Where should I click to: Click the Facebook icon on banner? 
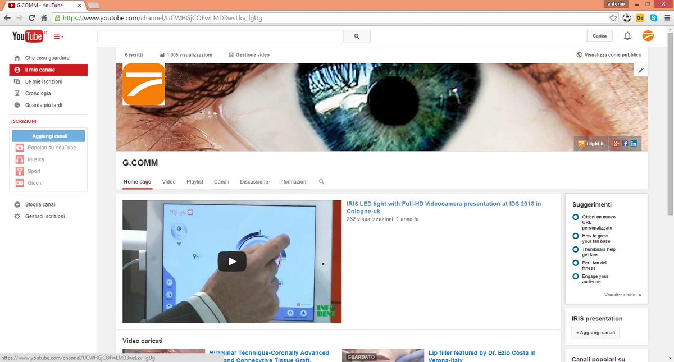(625, 144)
